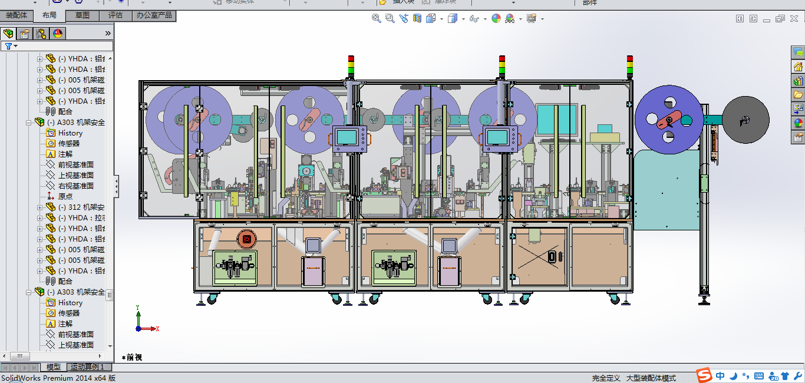Viewport: 805px width, 383px height.
Task: Activate the Section View tool
Action: click(x=417, y=19)
